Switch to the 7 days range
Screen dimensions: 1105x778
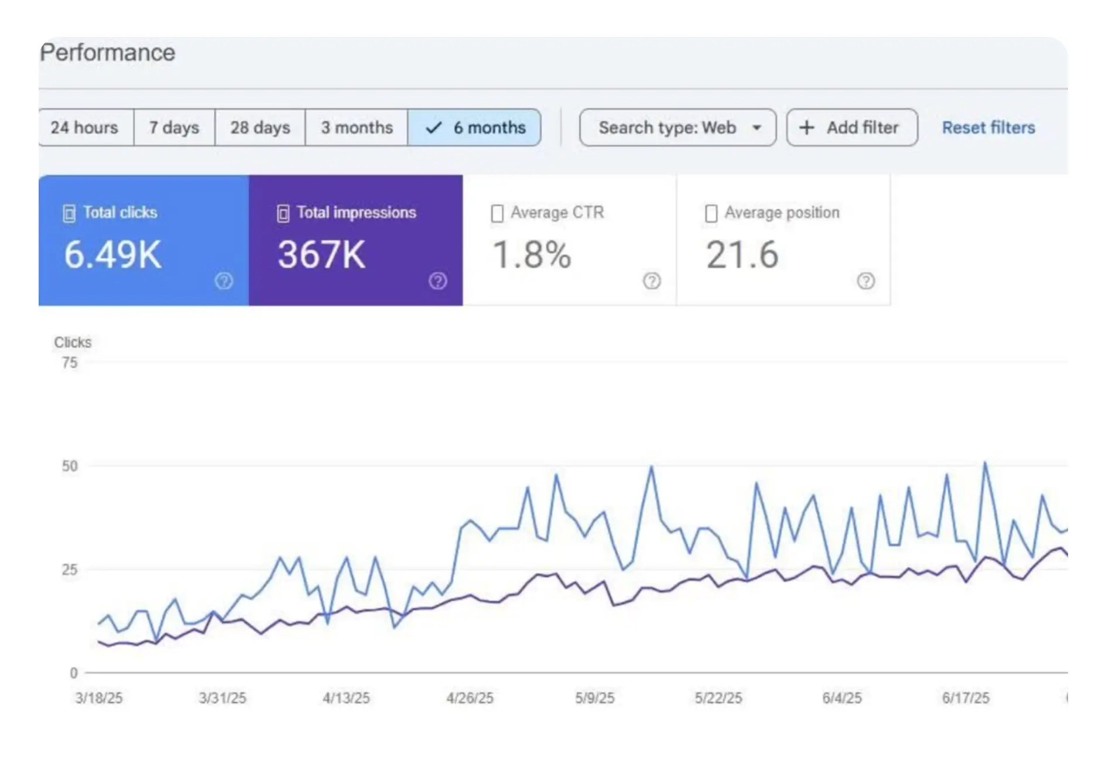pyautogui.click(x=174, y=128)
